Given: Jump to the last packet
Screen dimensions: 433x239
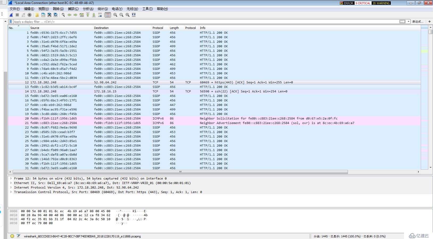Looking at the screenshot, I should click(x=94, y=15).
